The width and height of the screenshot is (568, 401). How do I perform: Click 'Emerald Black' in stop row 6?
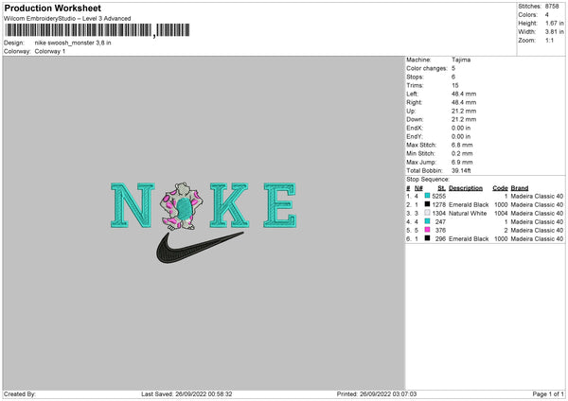tap(469, 239)
